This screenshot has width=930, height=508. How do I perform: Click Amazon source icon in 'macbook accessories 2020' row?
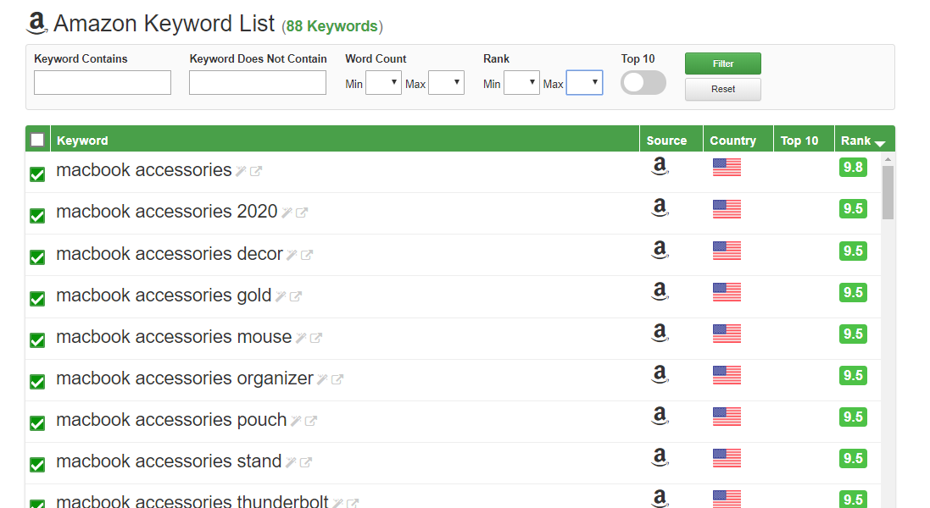pyautogui.click(x=660, y=207)
